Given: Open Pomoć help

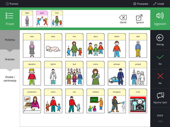Looking at the screenshot, I should (x=12, y=4).
